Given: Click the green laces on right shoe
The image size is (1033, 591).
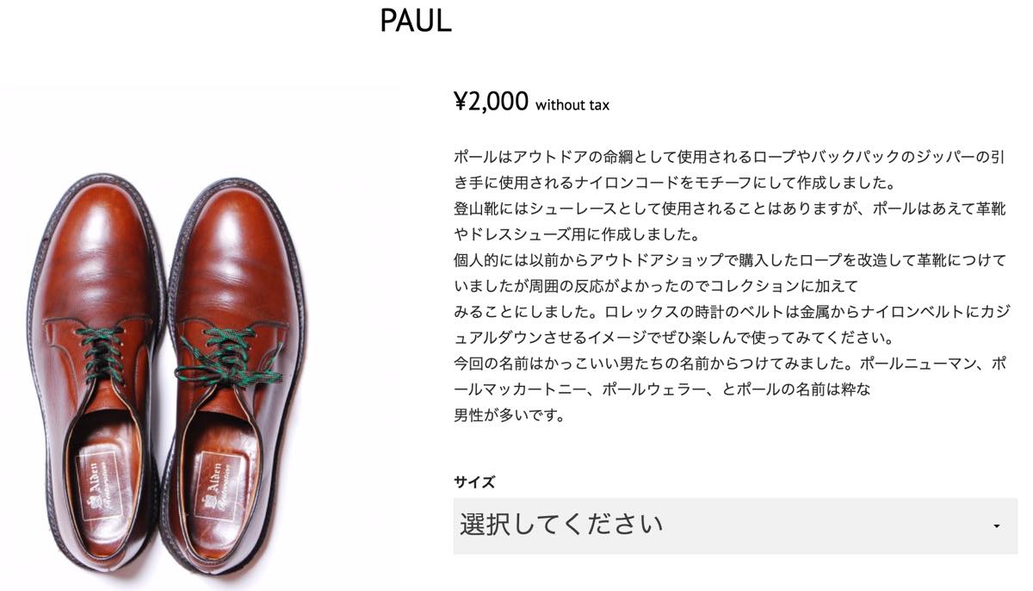Looking at the screenshot, I should tap(228, 362).
